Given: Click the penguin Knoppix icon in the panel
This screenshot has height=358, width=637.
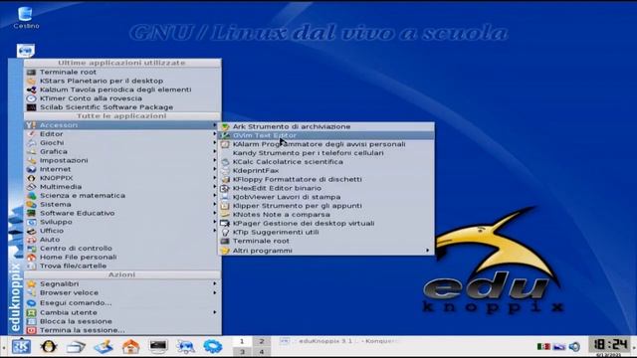Looking at the screenshot, I should [x=49, y=347].
